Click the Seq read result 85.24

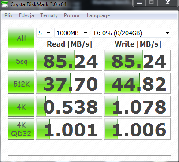point(69,60)
